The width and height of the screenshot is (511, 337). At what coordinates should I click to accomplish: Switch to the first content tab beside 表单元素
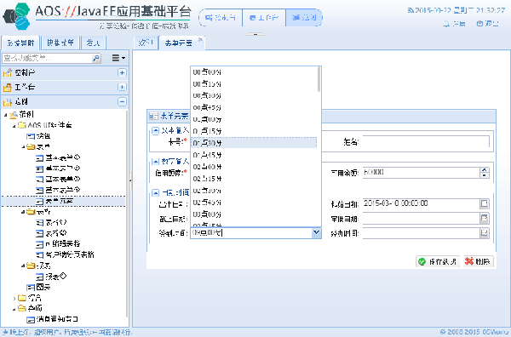point(146,43)
